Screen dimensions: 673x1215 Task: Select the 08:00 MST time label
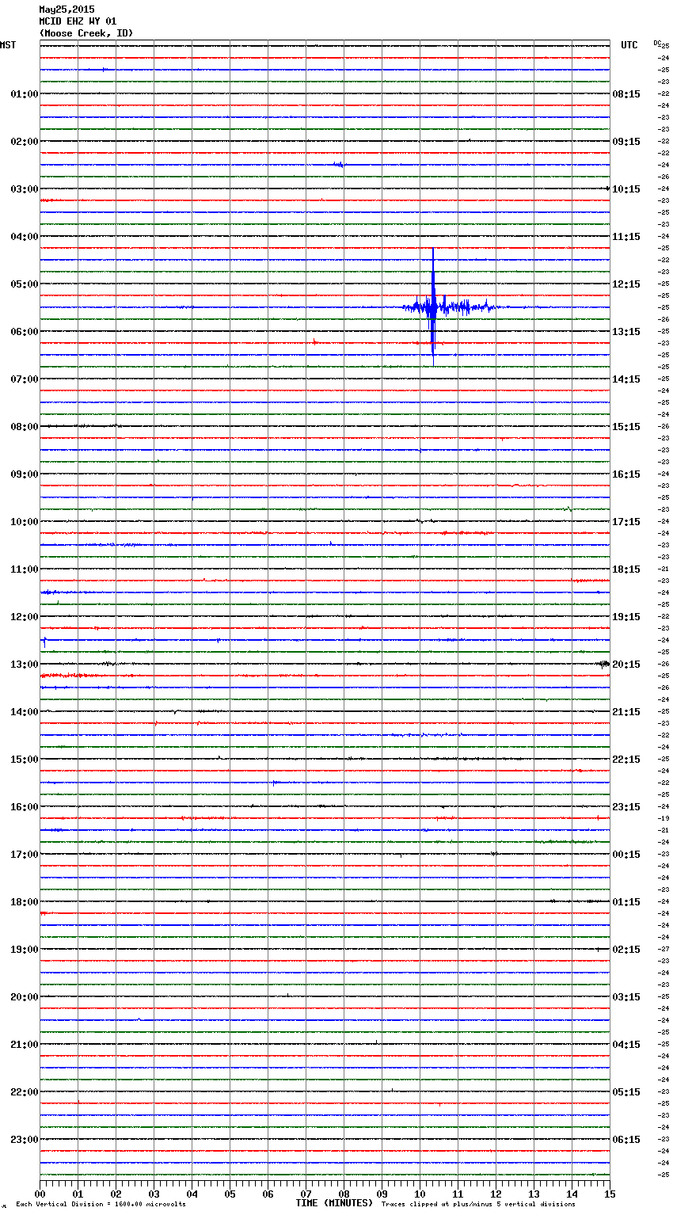[25, 427]
